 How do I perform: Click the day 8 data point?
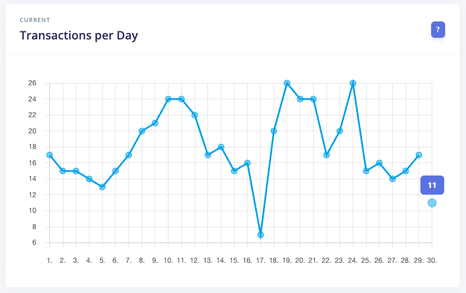pyautogui.click(x=142, y=131)
